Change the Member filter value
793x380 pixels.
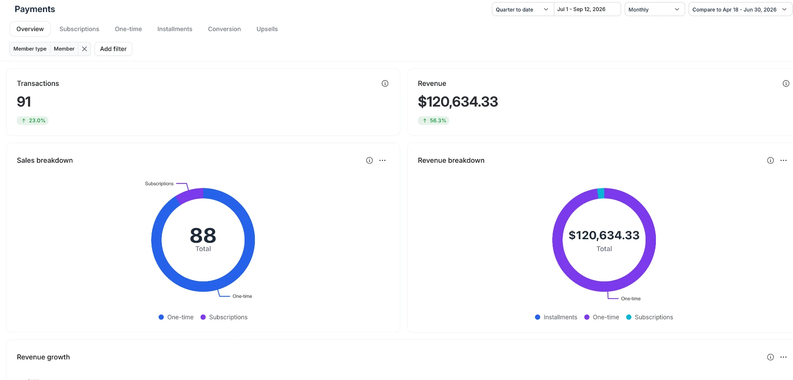[x=64, y=49]
